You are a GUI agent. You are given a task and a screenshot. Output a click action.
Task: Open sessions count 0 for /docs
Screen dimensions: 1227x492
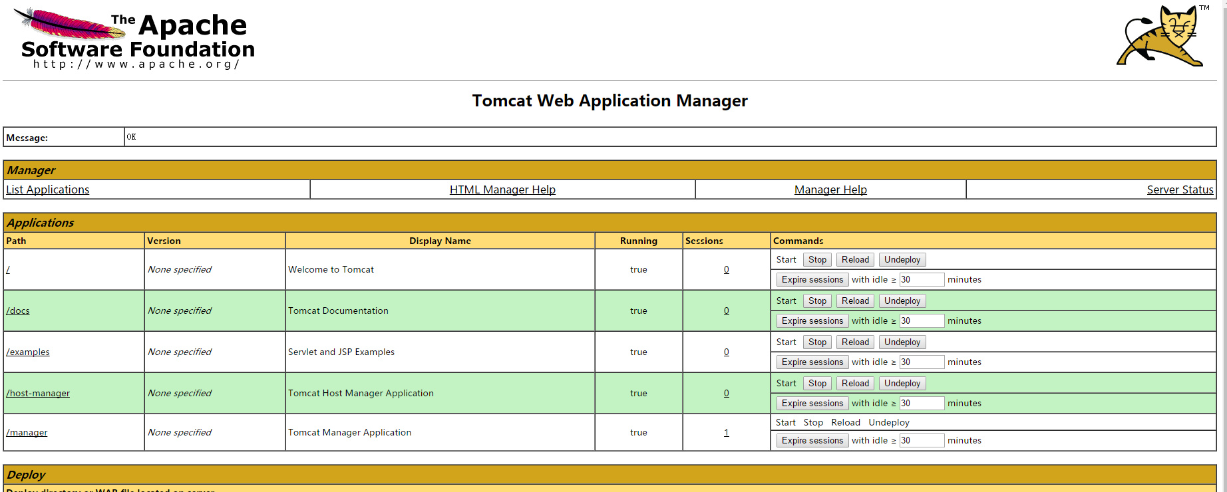(727, 310)
